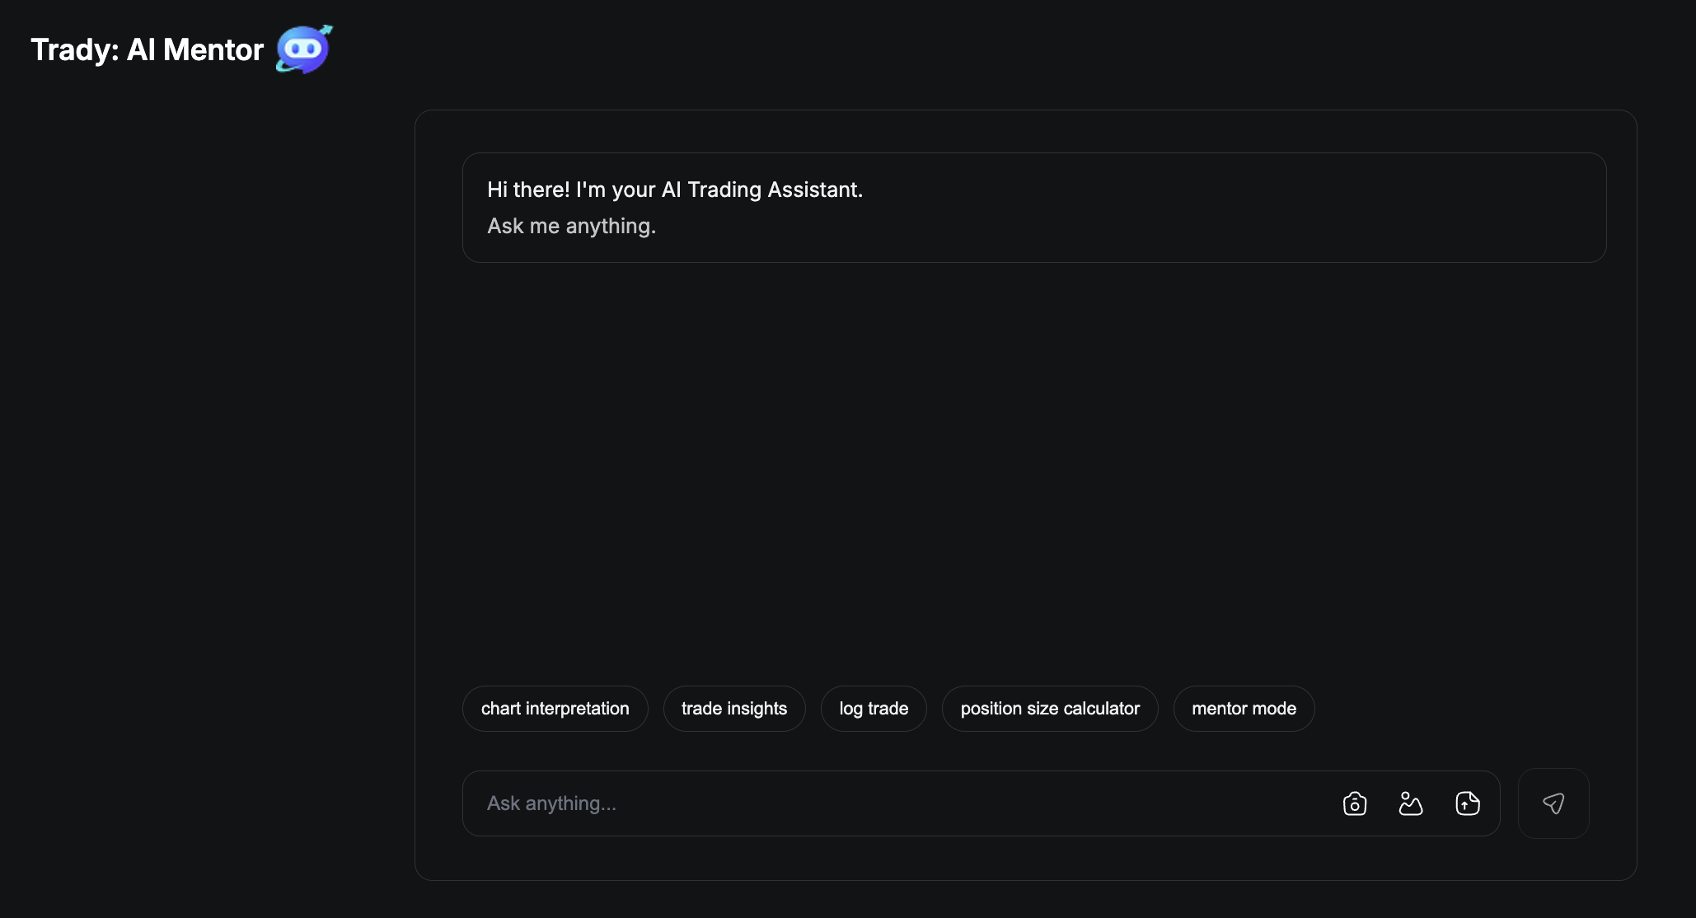The width and height of the screenshot is (1696, 918).
Task: Attach a chart image via the picture icon
Action: (1411, 803)
